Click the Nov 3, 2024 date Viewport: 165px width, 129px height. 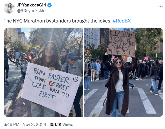[34, 125]
